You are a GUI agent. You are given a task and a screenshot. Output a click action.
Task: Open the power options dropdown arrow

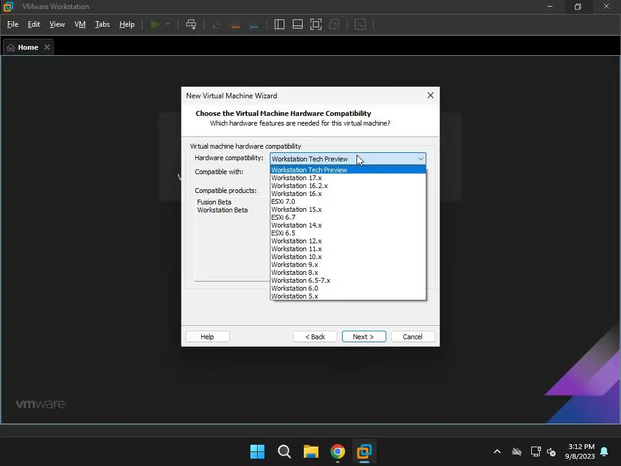pyautogui.click(x=168, y=24)
